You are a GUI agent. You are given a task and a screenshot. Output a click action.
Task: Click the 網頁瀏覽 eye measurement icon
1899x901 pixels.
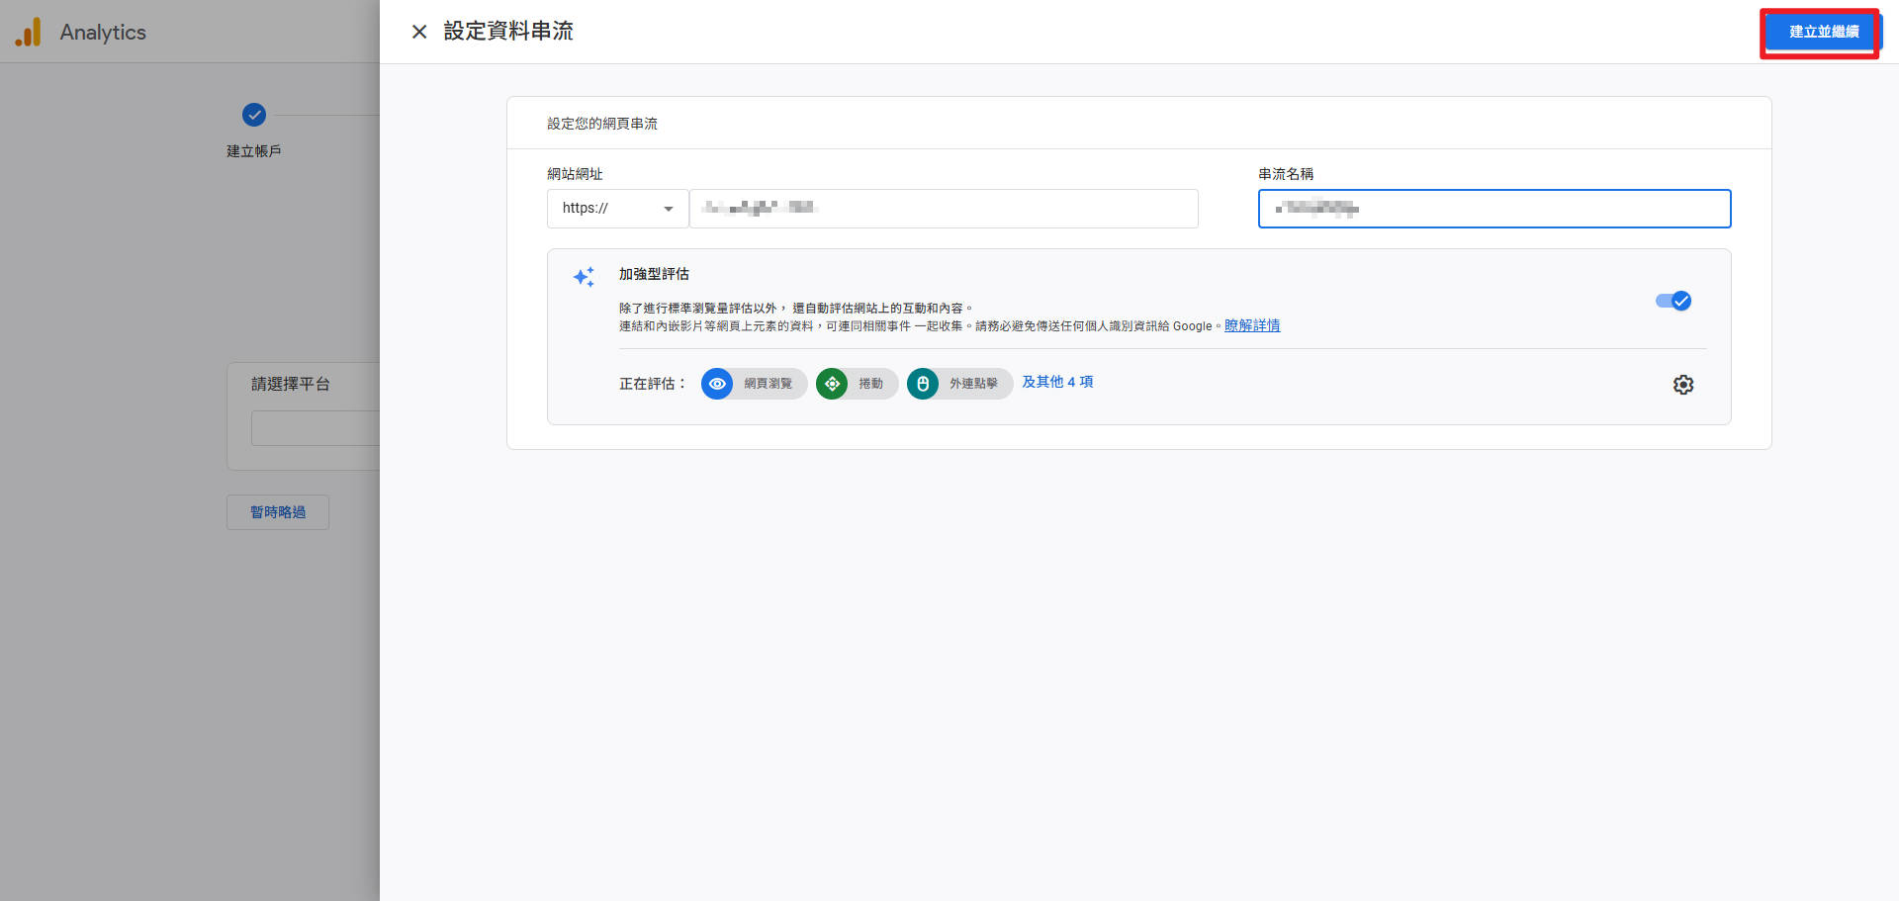coord(717,384)
